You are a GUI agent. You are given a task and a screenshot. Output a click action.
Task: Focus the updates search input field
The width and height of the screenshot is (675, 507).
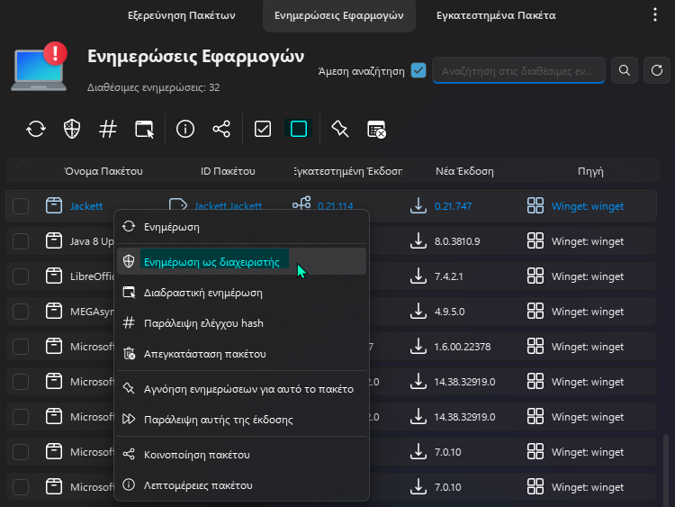point(518,70)
